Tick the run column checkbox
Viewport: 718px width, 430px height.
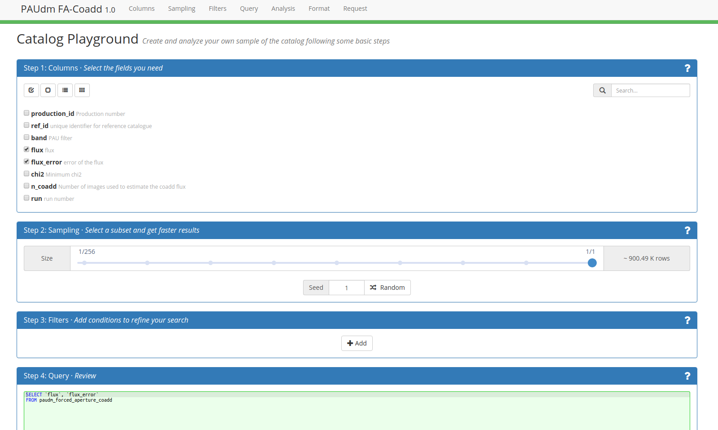[x=26, y=198]
